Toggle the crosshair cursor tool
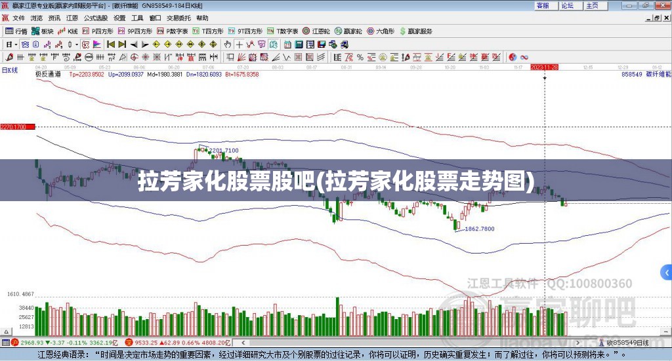Image resolution: width=672 pixels, height=361 pixels. (x=239, y=45)
